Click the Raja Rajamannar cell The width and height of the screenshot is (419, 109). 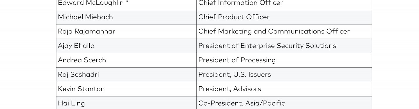tap(126, 31)
